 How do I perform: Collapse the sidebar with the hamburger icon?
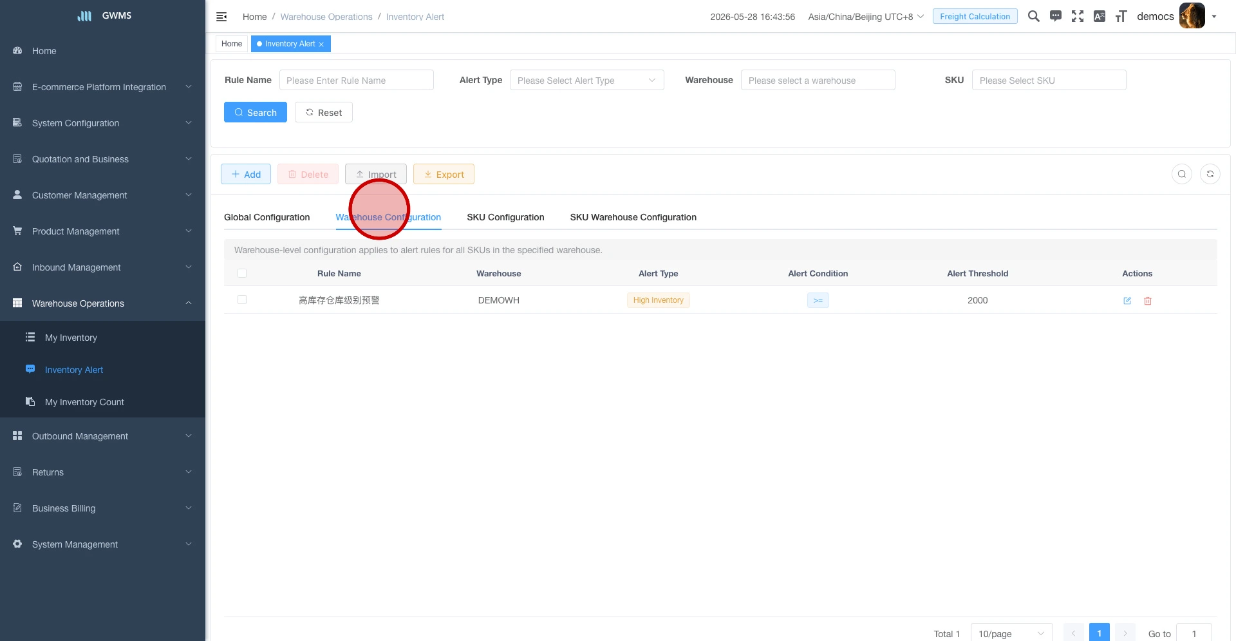(x=221, y=17)
